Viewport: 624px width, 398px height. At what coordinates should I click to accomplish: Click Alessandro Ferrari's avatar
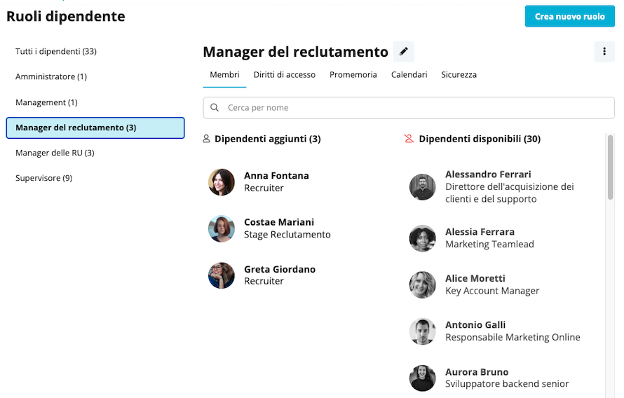pos(423,187)
